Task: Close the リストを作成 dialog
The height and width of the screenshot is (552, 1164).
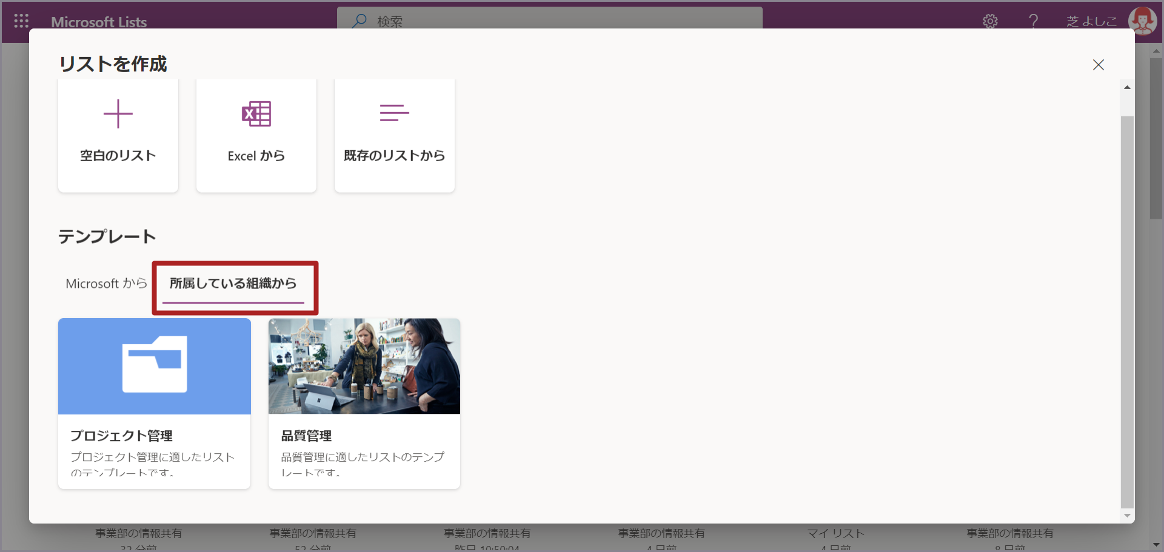Action: tap(1099, 65)
